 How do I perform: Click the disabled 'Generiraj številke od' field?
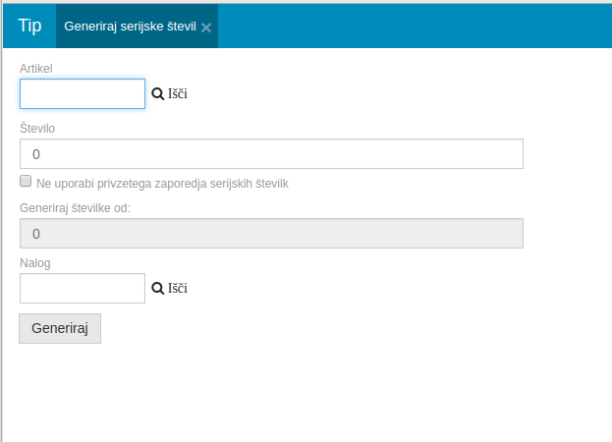[271, 234]
